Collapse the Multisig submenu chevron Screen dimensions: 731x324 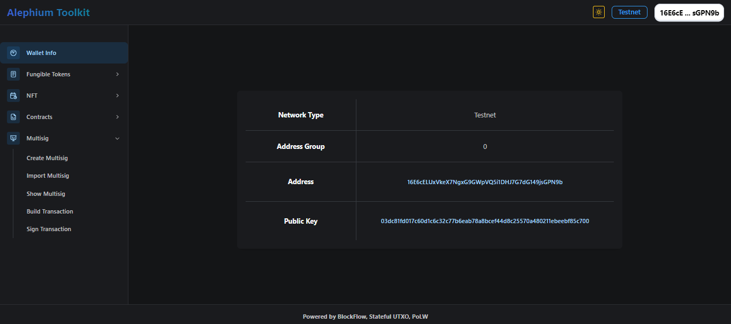(x=117, y=138)
